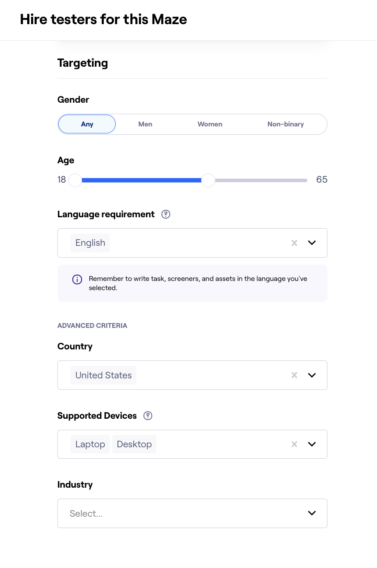Clear the Country field with X icon
The width and height of the screenshot is (377, 568).
pos(295,375)
